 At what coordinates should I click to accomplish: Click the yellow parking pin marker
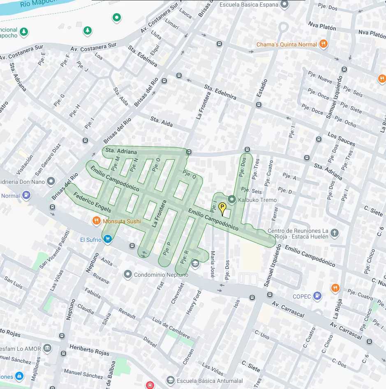222,208
